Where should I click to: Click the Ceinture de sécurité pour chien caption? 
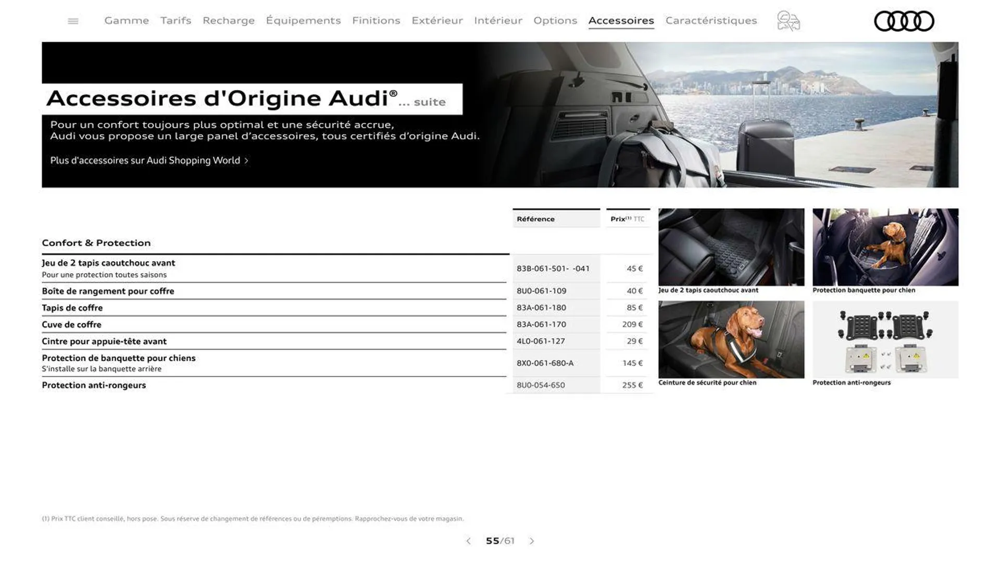point(707,382)
